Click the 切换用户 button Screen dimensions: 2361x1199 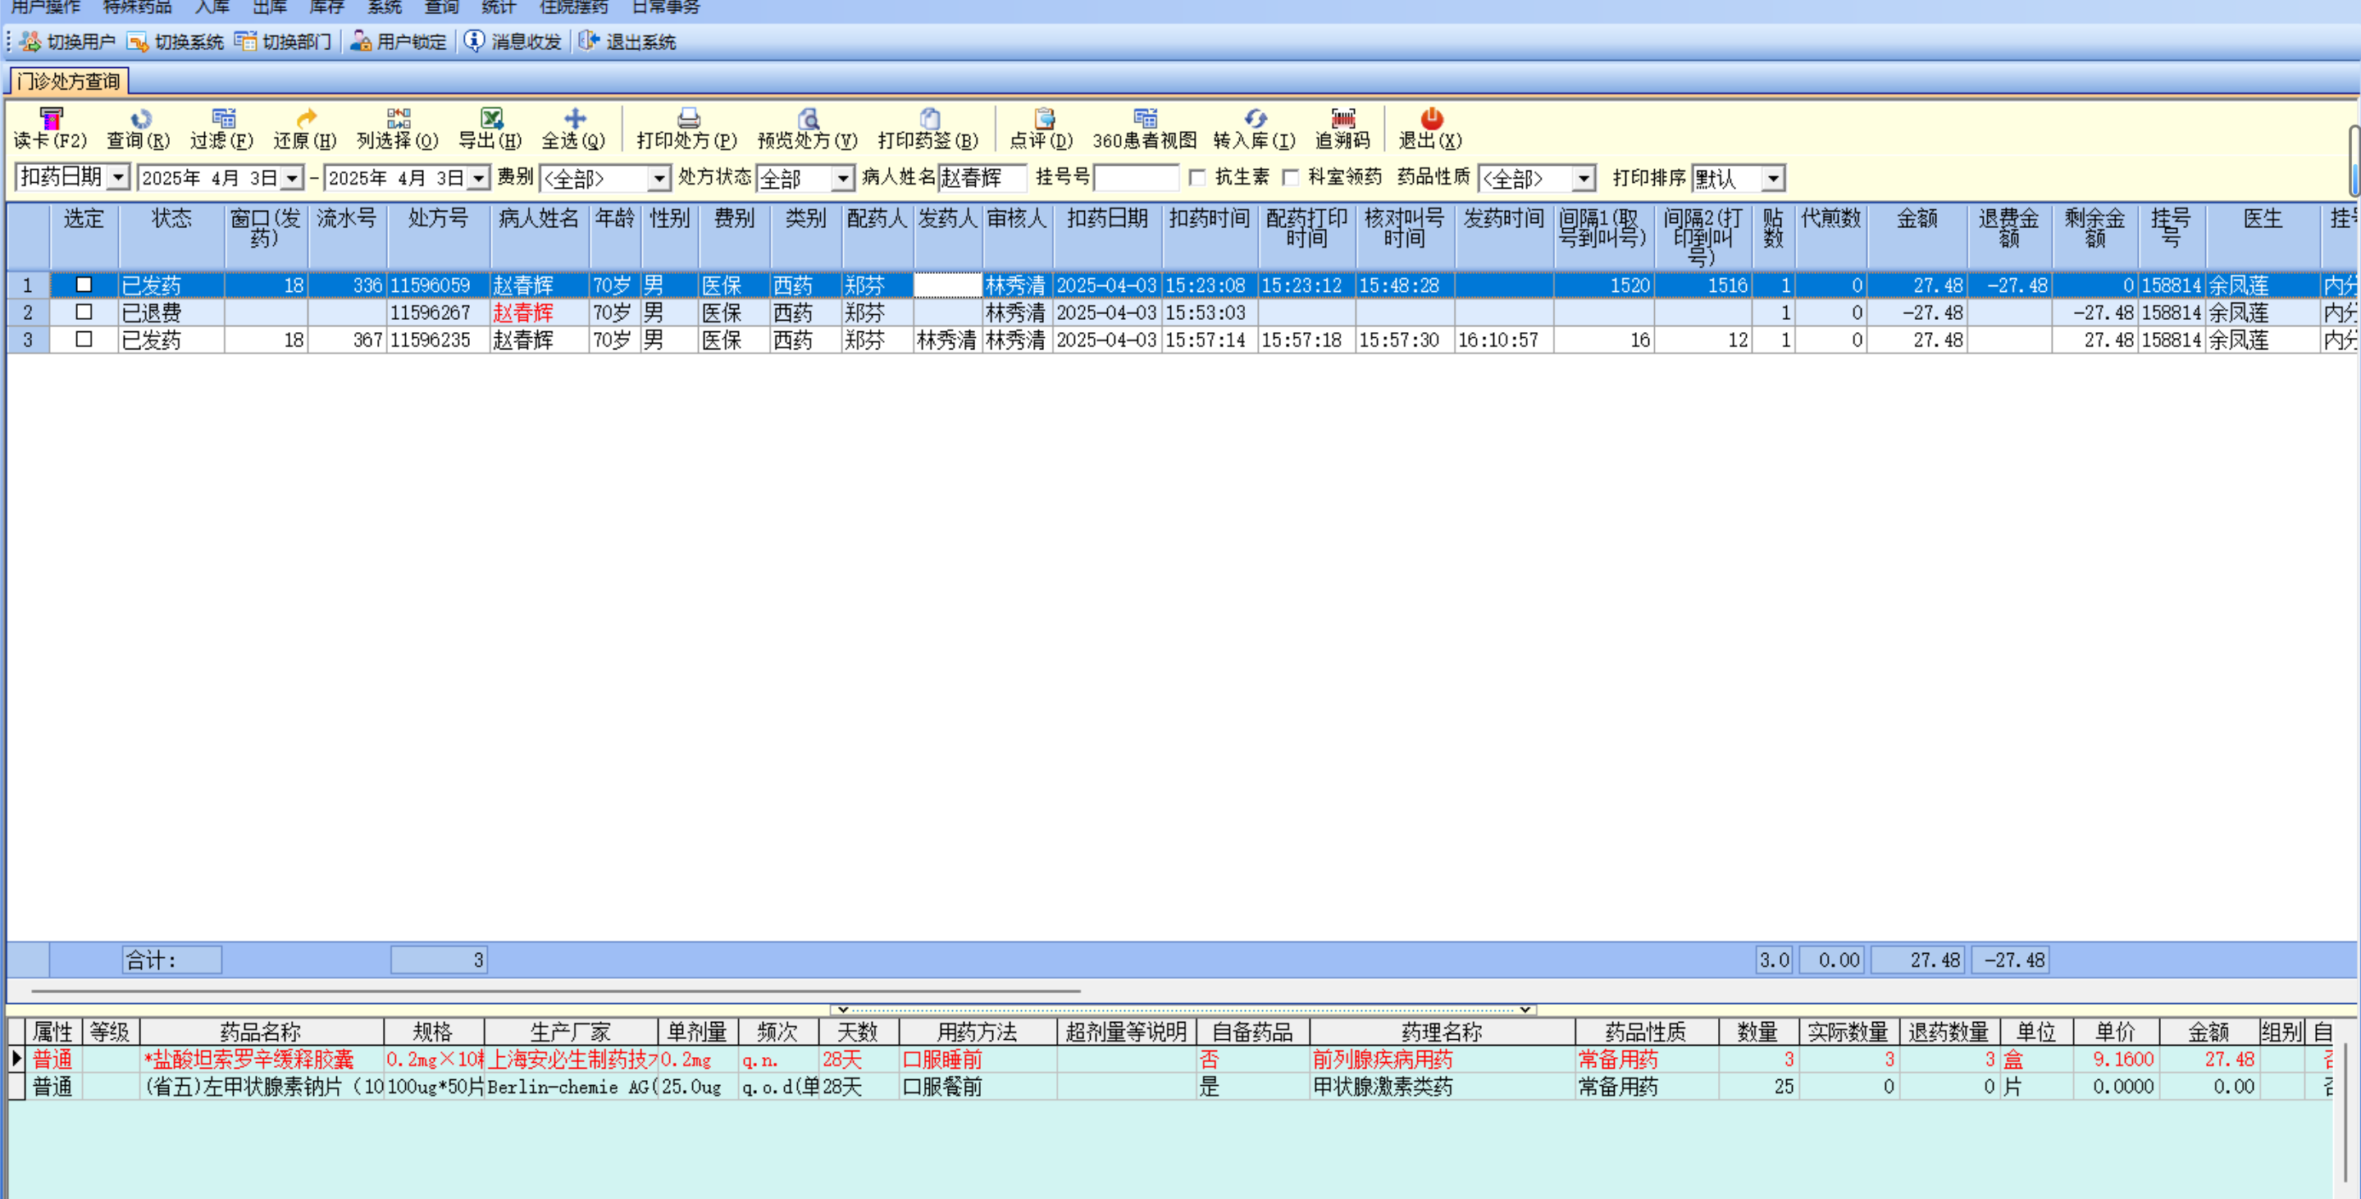(x=69, y=42)
